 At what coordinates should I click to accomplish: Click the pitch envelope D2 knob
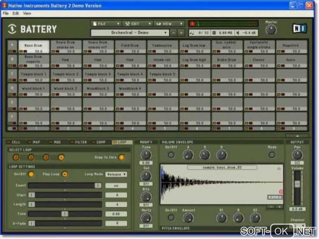click(255, 218)
